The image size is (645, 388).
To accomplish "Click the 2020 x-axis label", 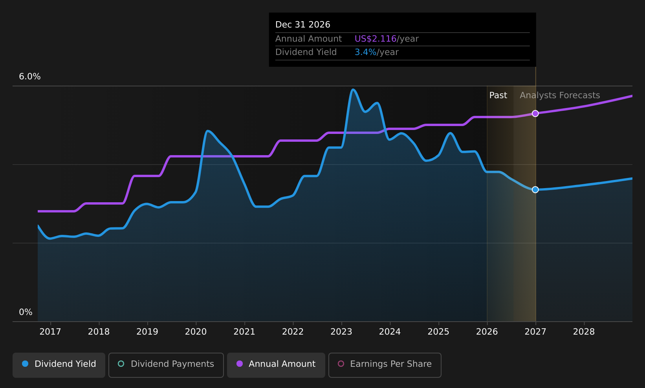I will [x=196, y=332].
